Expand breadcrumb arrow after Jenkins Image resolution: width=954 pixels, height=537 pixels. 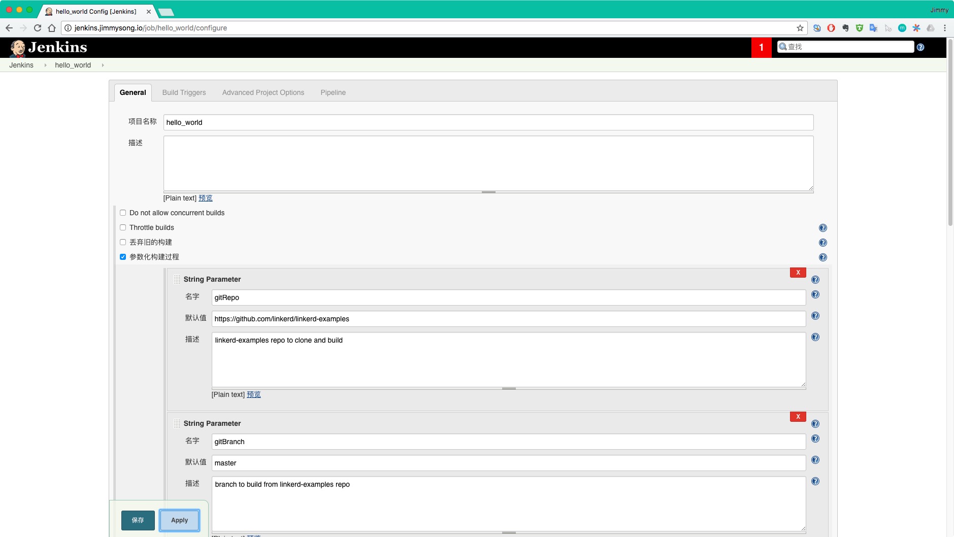(45, 65)
